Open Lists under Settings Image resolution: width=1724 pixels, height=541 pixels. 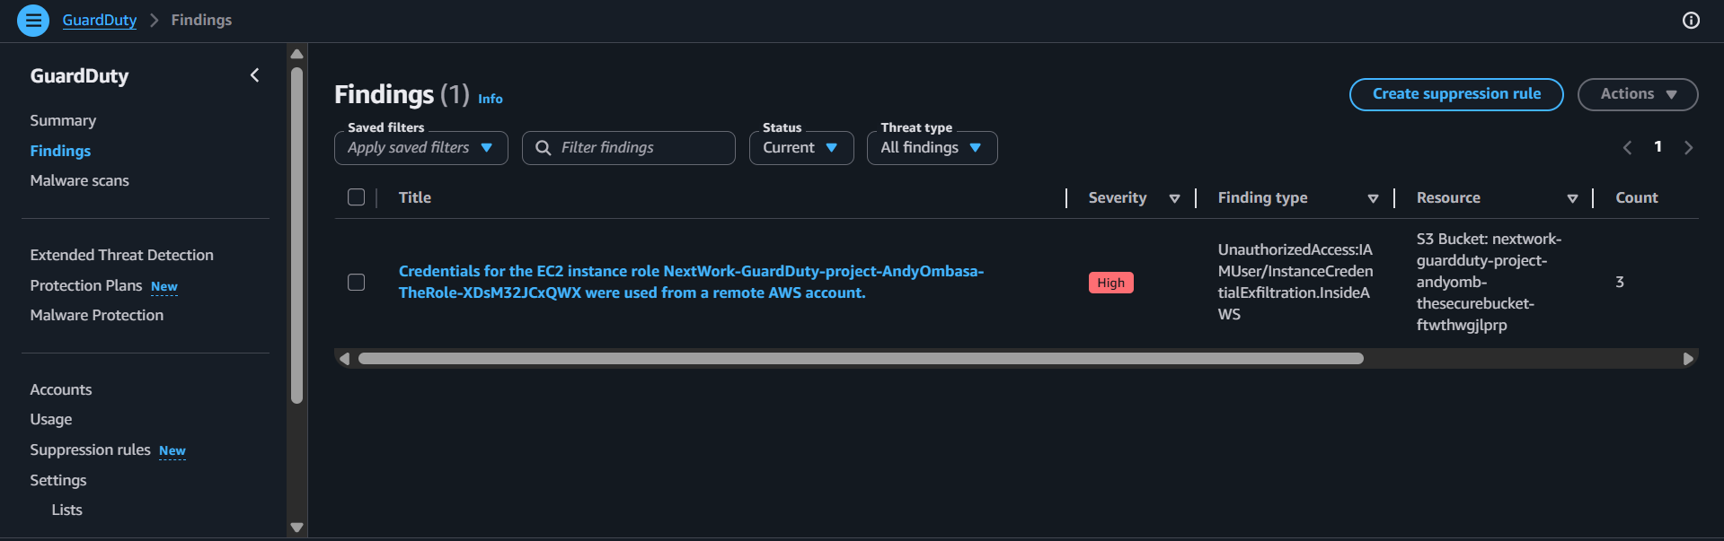pos(66,510)
